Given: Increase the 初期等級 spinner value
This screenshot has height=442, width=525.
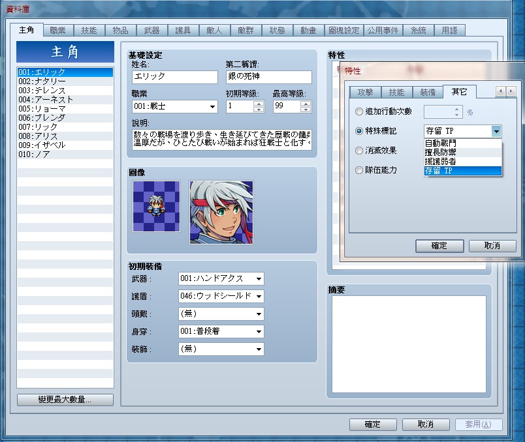Looking at the screenshot, I should coord(259,104).
